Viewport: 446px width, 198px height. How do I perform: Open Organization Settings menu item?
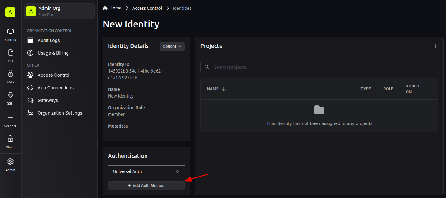tap(59, 113)
